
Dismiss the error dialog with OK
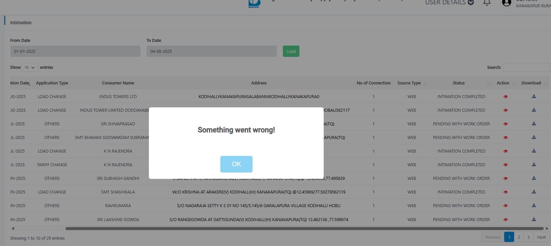[x=236, y=164]
